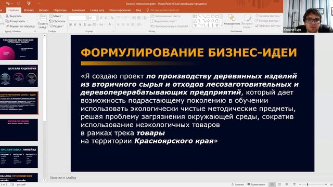Click the font size box
This screenshot has height=187, width=333.
[93, 18]
